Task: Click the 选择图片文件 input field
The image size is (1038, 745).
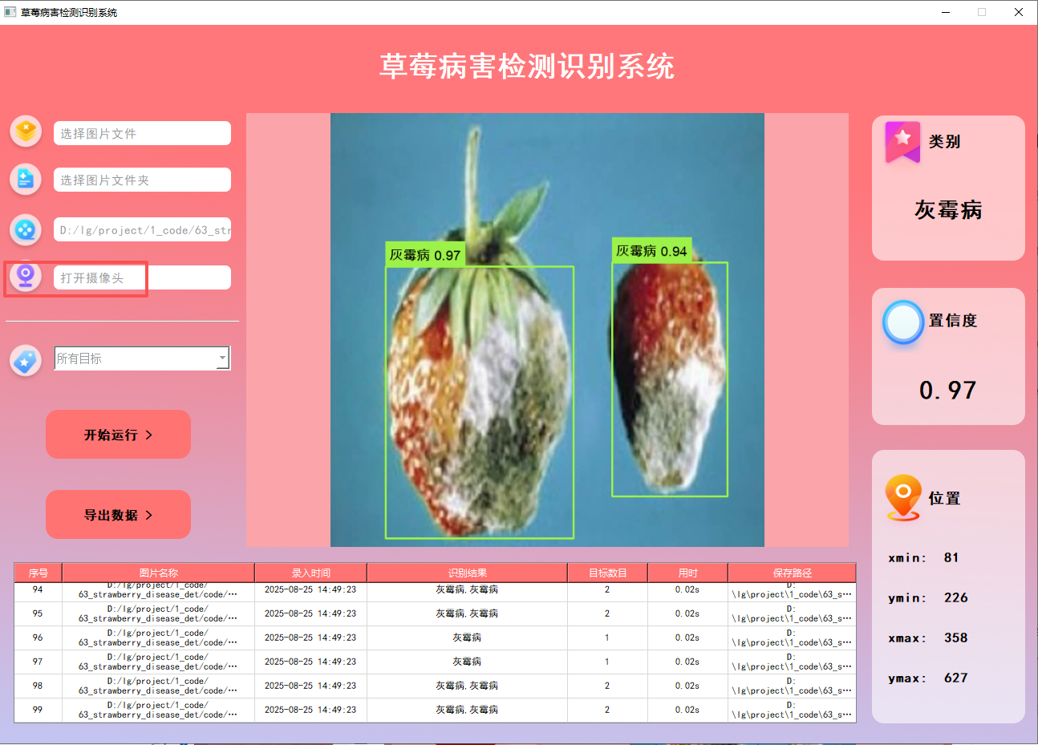Action: click(x=142, y=132)
